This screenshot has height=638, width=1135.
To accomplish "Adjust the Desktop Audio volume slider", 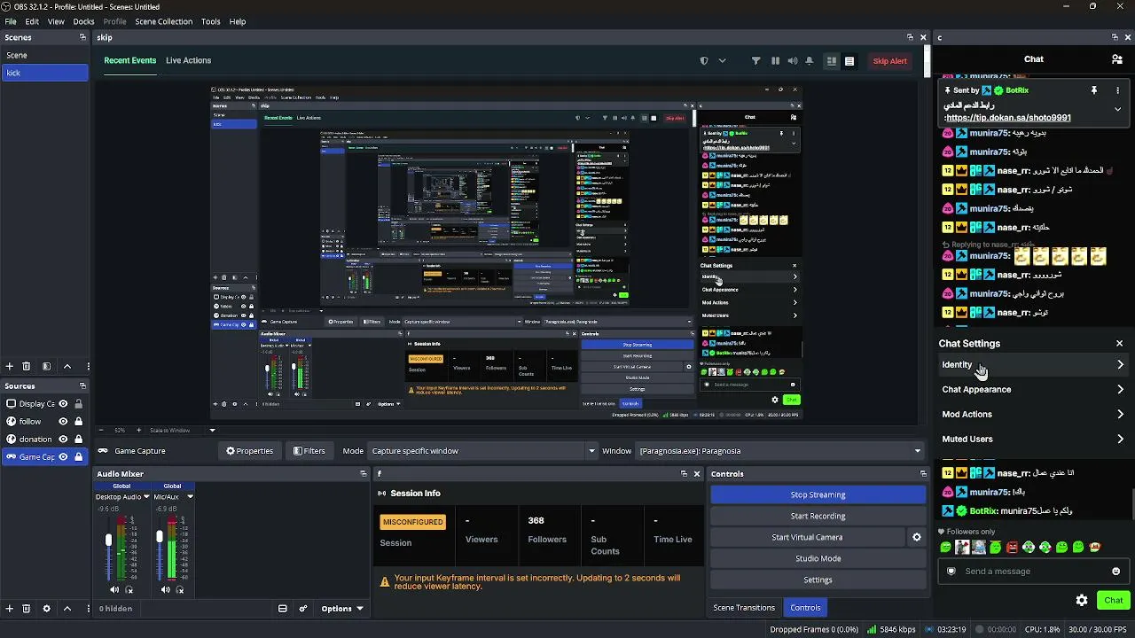I will [x=109, y=541].
